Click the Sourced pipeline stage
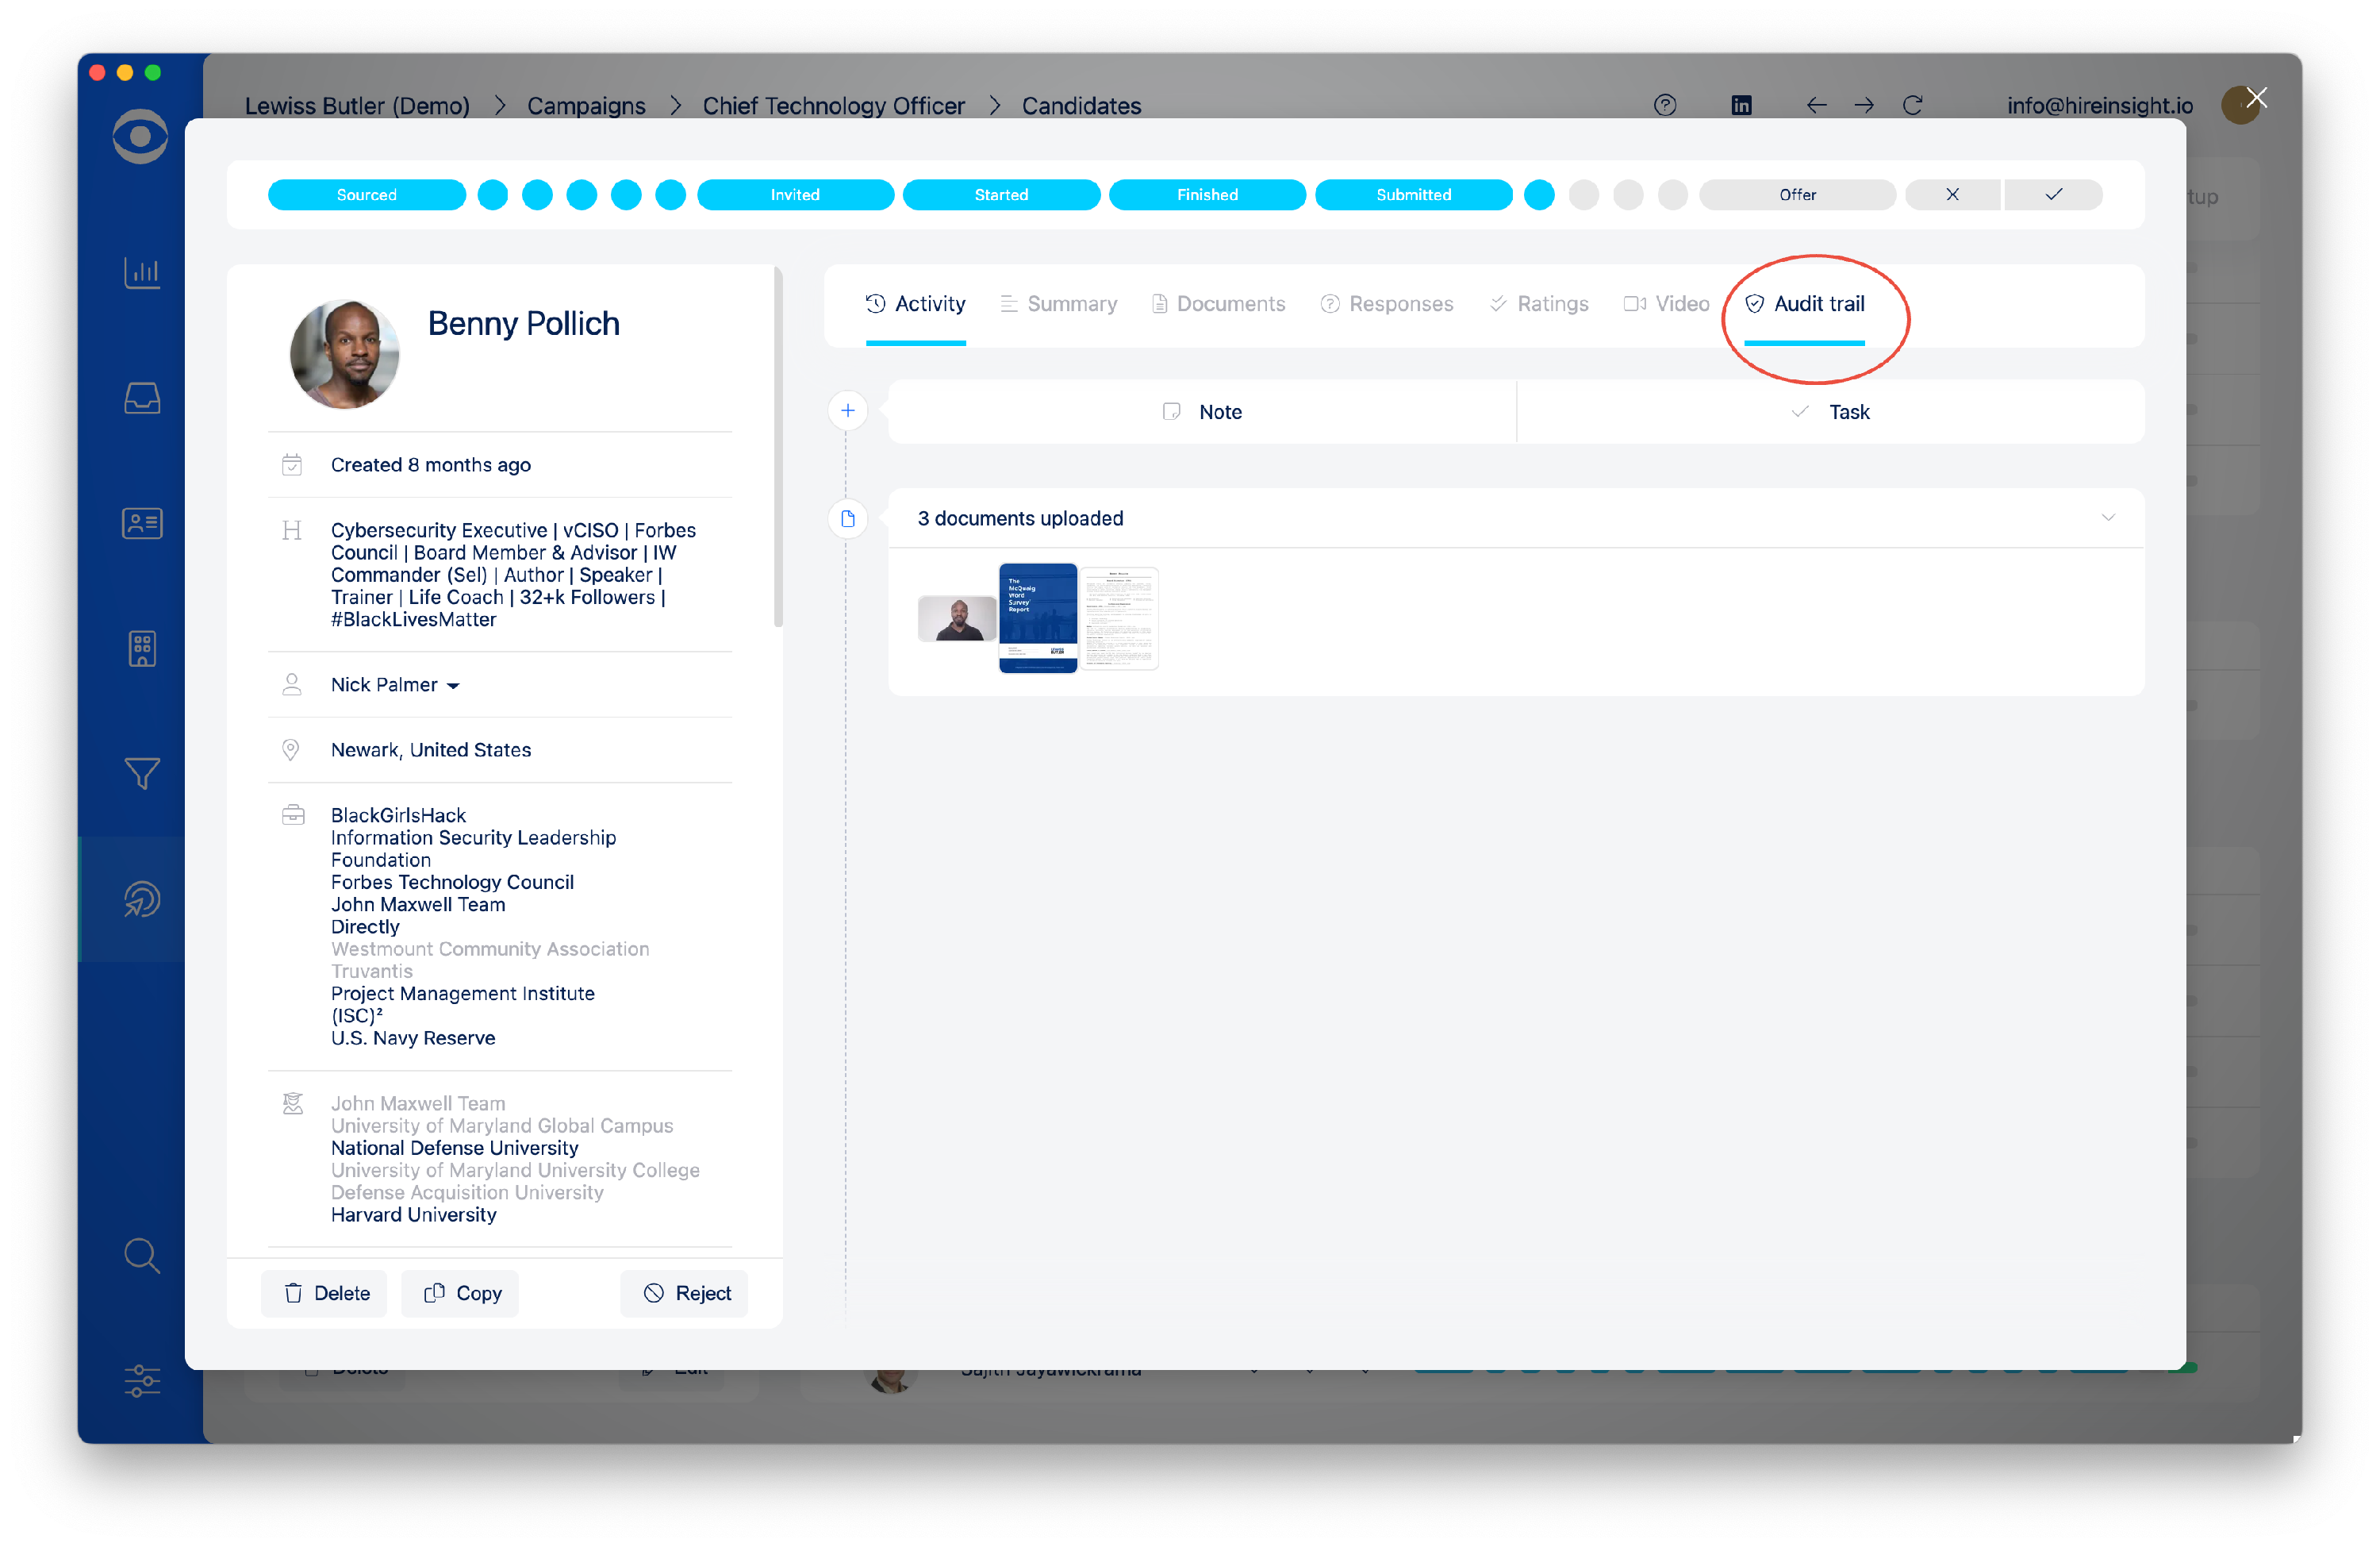 tap(367, 194)
